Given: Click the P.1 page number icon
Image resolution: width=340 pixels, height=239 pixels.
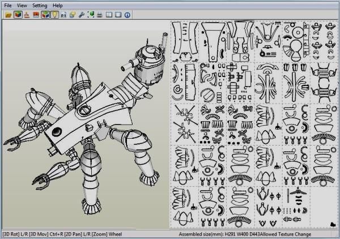Looking at the screenshot, I should pos(63,15).
